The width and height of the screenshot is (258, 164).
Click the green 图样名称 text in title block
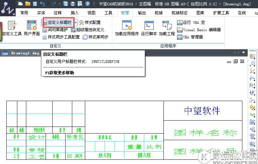point(205,133)
